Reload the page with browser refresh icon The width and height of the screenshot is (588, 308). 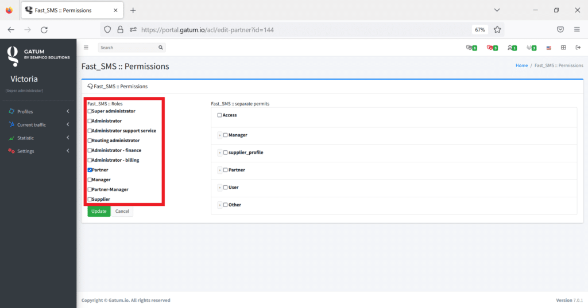pyautogui.click(x=44, y=30)
